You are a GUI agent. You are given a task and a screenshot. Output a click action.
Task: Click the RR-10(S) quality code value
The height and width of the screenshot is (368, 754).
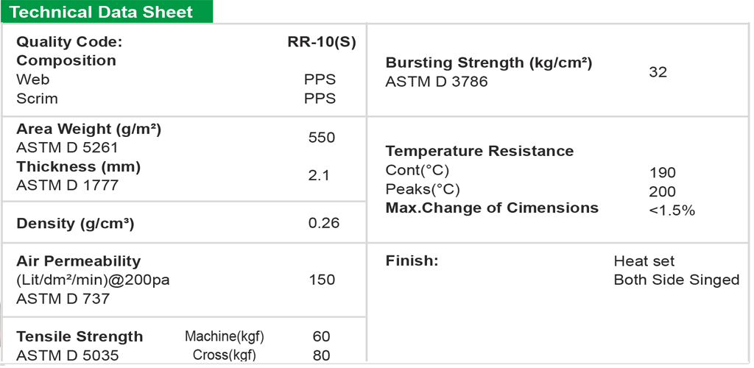tap(322, 42)
